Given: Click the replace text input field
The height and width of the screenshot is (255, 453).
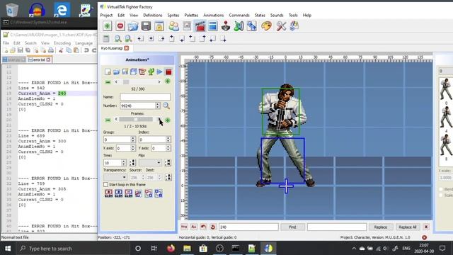Looking at the screenshot, I should [x=337, y=227].
